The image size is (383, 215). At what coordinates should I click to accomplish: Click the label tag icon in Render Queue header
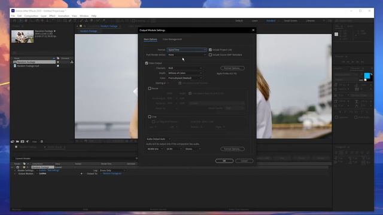(x=24, y=164)
